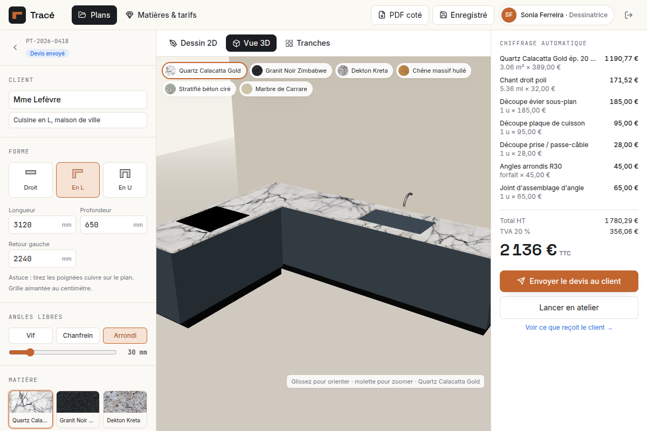Click the project reference PT-2026-0418
Viewport: 647px width, 431px height.
pyautogui.click(x=47, y=41)
